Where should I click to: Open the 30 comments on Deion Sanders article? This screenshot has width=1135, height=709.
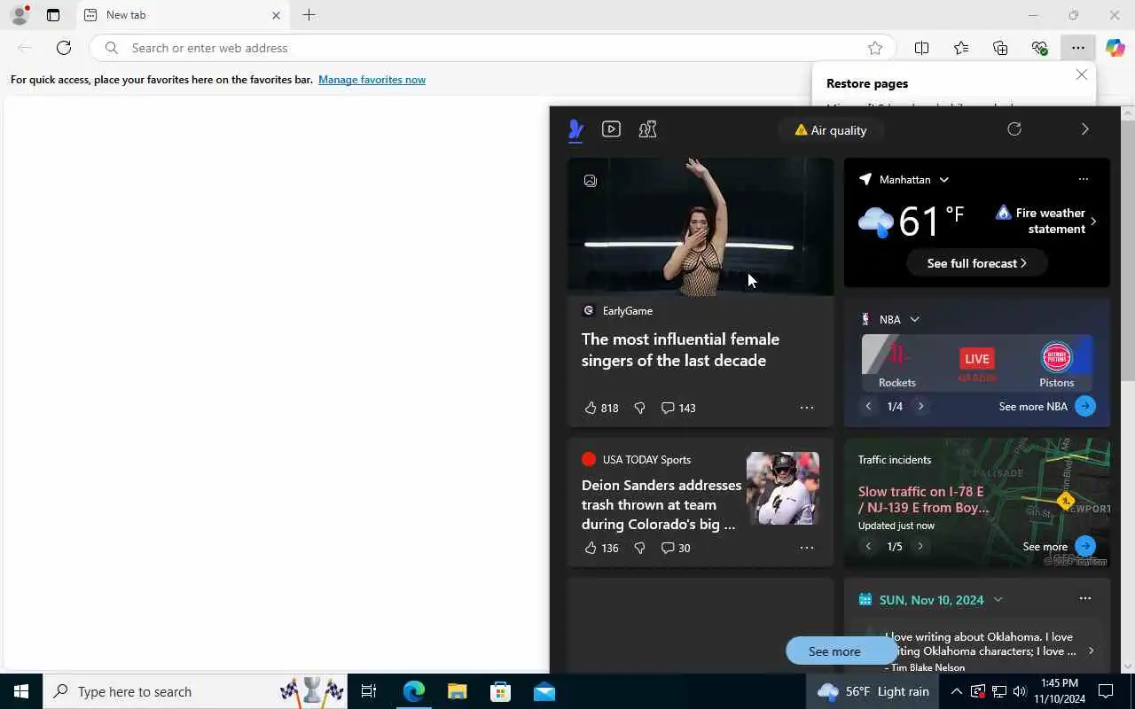click(x=676, y=548)
